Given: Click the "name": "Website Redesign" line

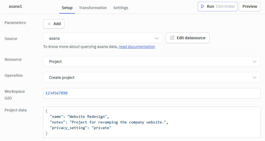Looking at the screenshot, I should [79, 117].
